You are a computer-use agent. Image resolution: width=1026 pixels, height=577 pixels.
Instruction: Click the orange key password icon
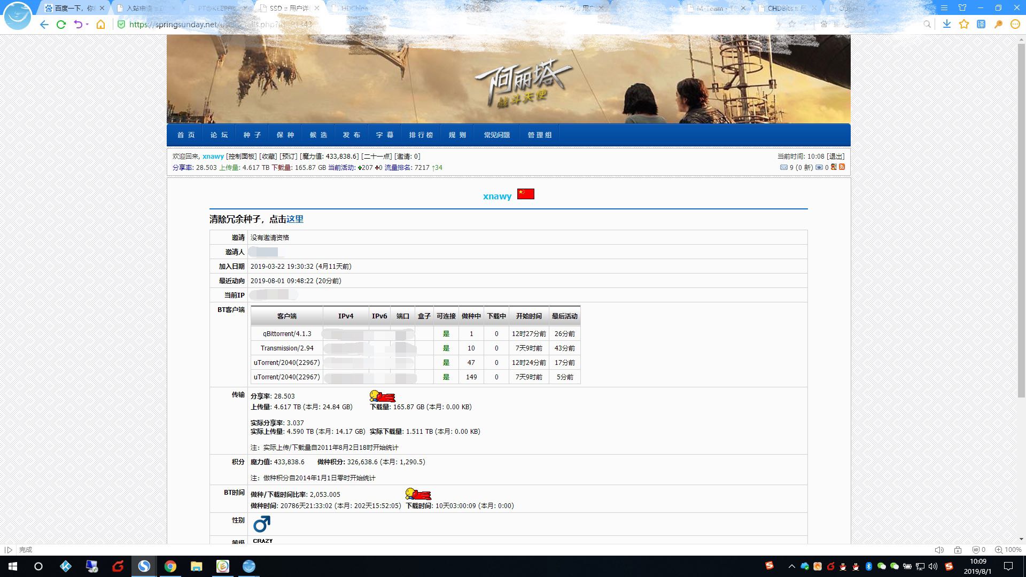(x=998, y=24)
